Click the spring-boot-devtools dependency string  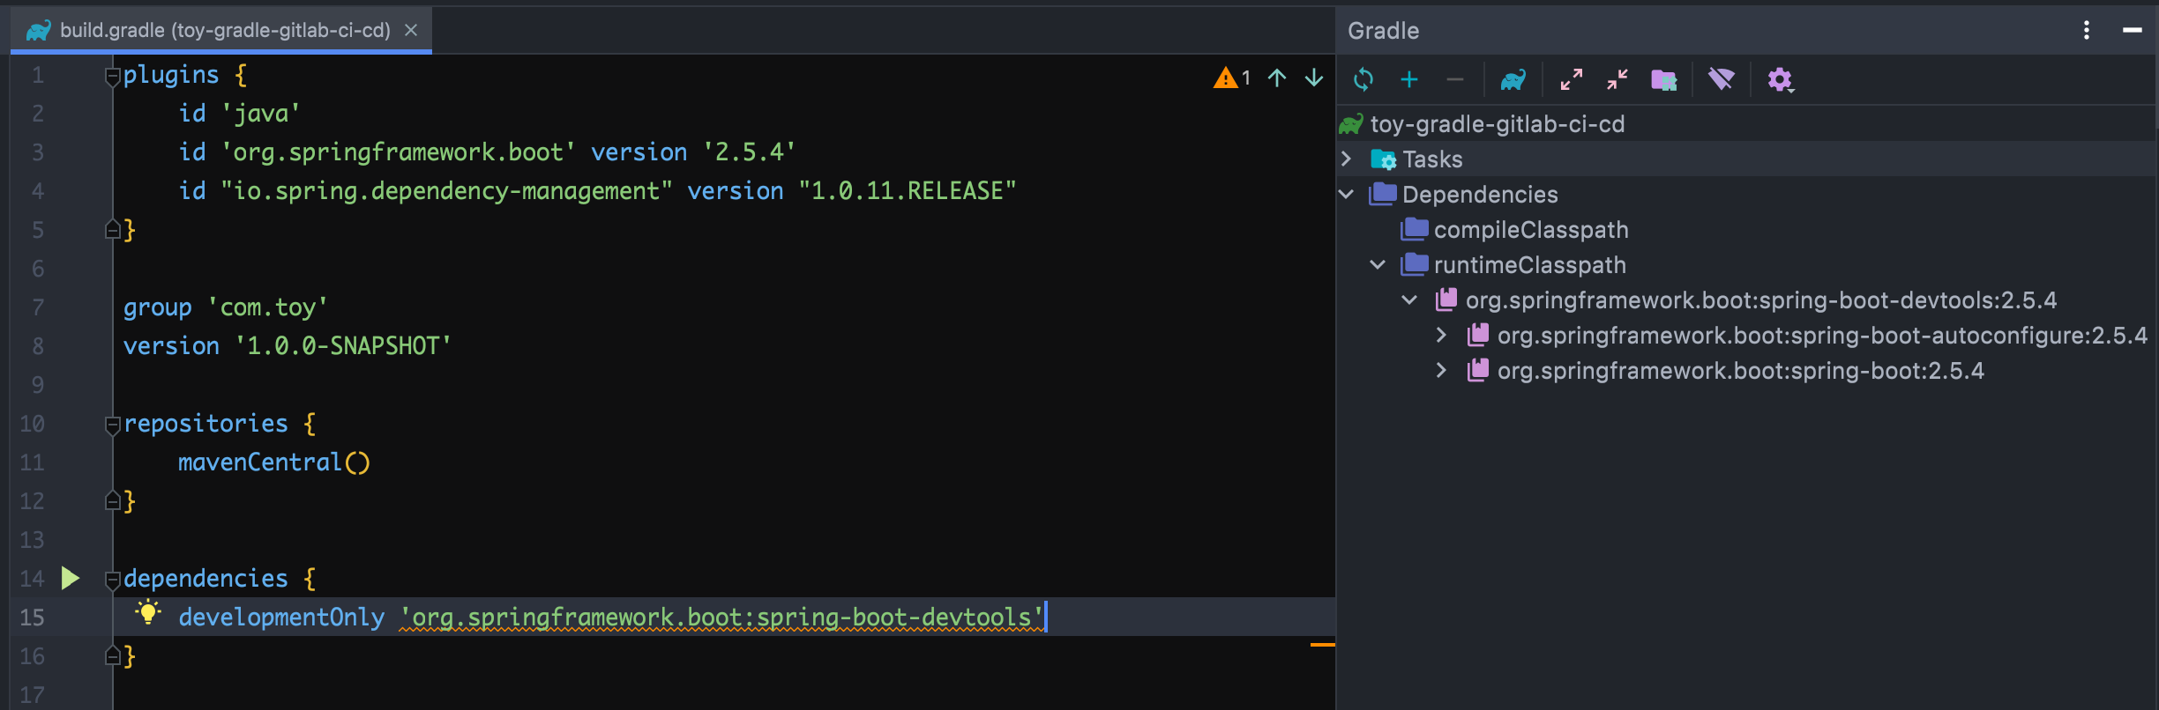point(722,617)
